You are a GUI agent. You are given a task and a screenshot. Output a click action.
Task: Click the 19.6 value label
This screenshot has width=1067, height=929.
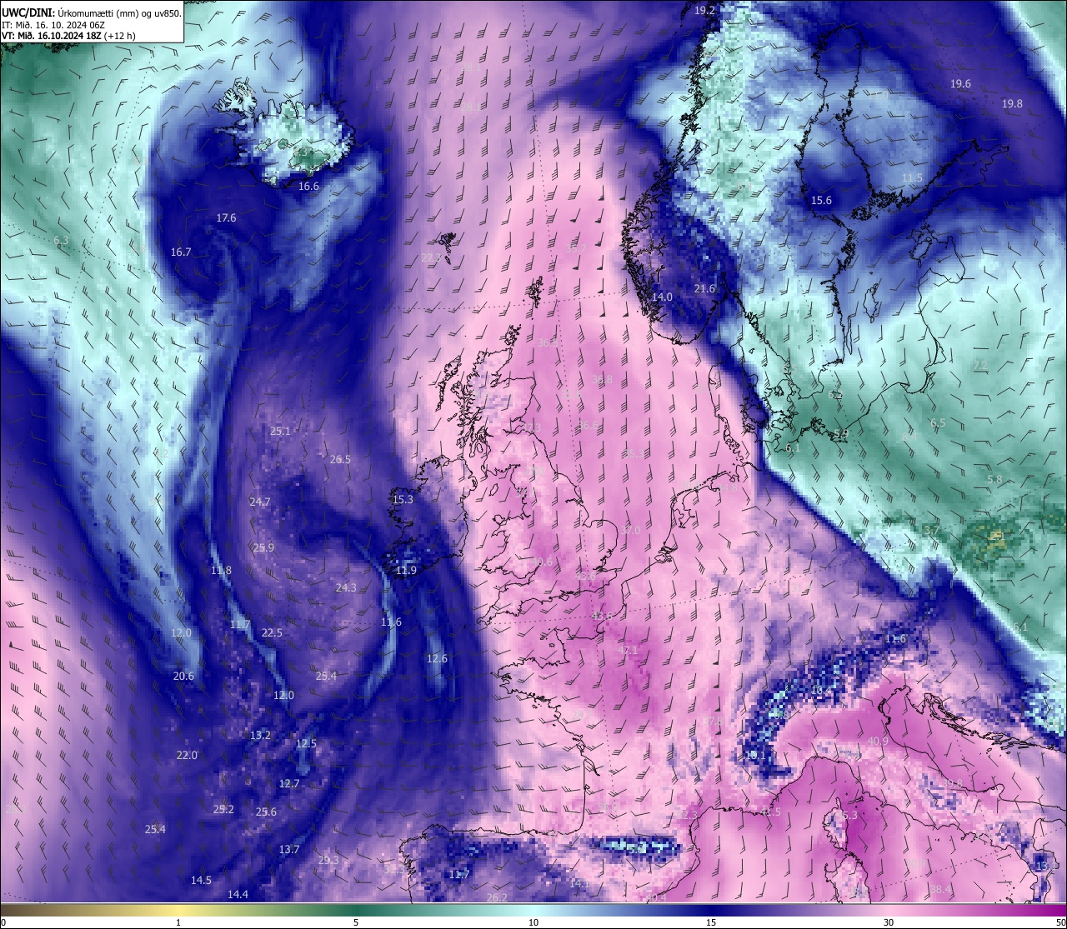960,84
